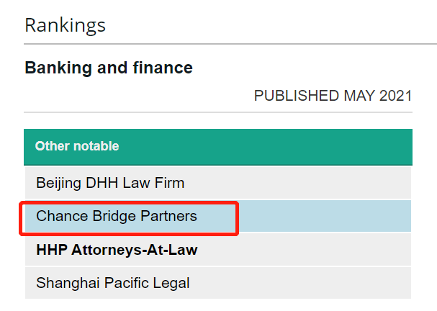This screenshot has width=437, height=311.
Task: Click the "Rankings" section title
Action: click(66, 26)
